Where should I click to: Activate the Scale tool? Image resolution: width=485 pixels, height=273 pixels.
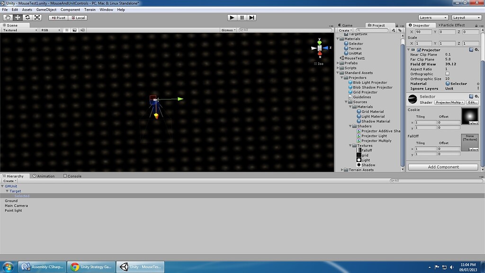coord(37,17)
